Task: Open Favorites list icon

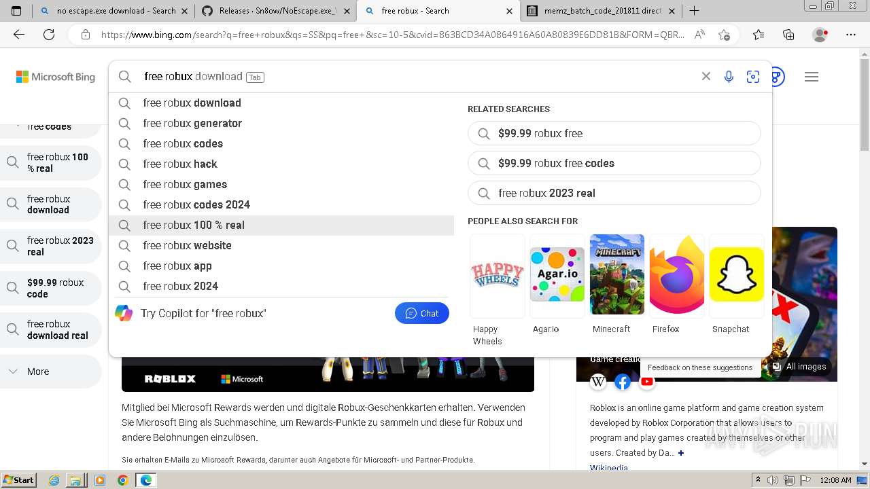Action: pos(759,35)
